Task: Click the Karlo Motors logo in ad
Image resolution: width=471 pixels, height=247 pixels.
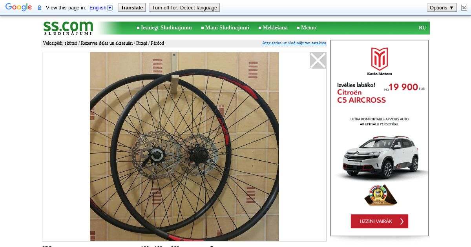Action: click(380, 62)
